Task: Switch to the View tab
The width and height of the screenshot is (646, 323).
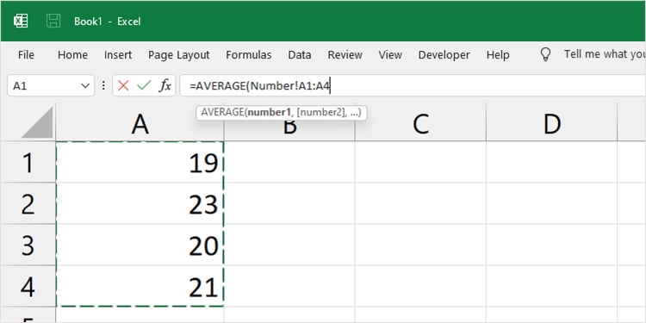Action: pos(390,55)
